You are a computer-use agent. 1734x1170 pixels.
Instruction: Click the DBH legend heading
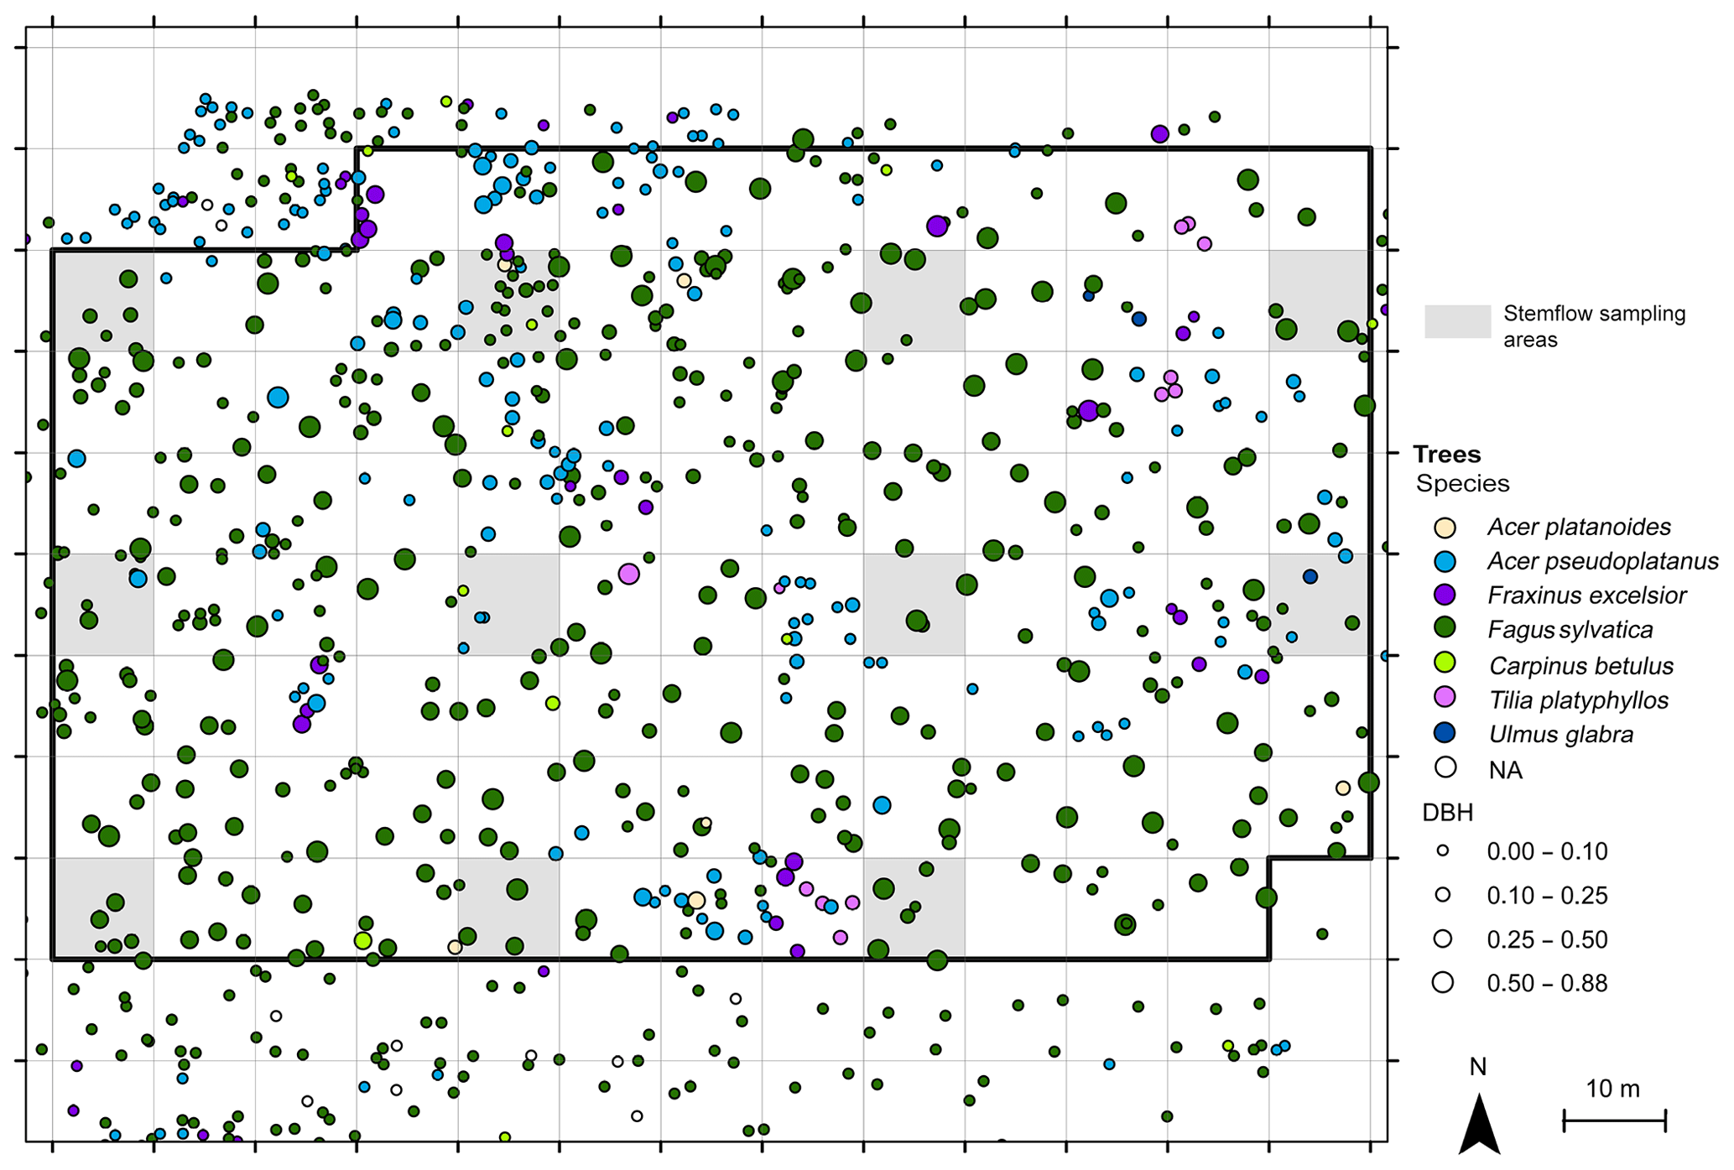pos(1447,812)
